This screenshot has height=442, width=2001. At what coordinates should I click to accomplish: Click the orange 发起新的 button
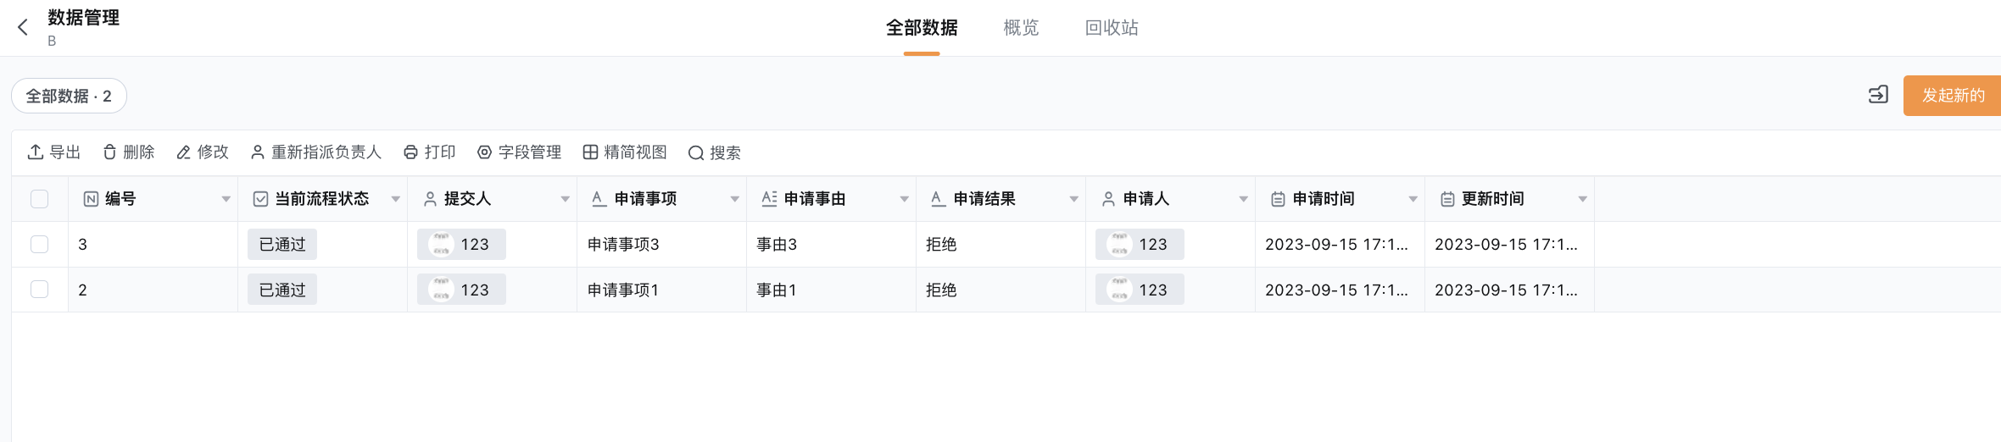(1952, 95)
